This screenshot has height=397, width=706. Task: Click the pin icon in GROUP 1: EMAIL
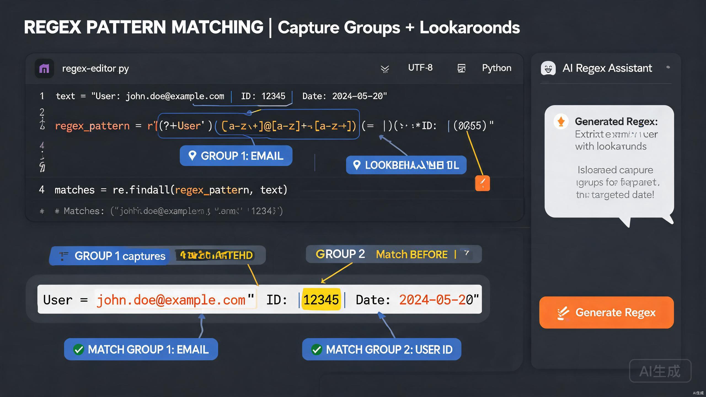coord(192,156)
